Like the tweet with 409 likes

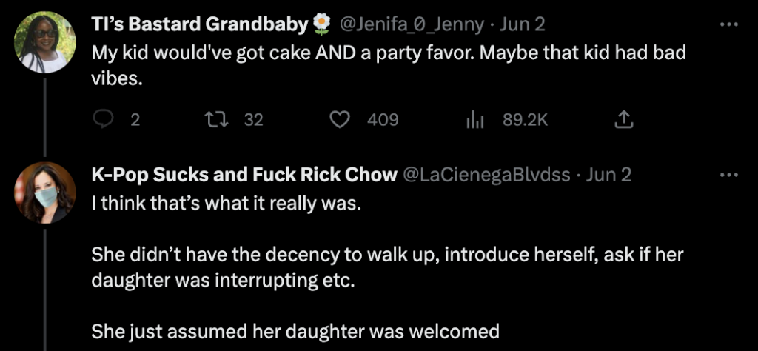339,119
